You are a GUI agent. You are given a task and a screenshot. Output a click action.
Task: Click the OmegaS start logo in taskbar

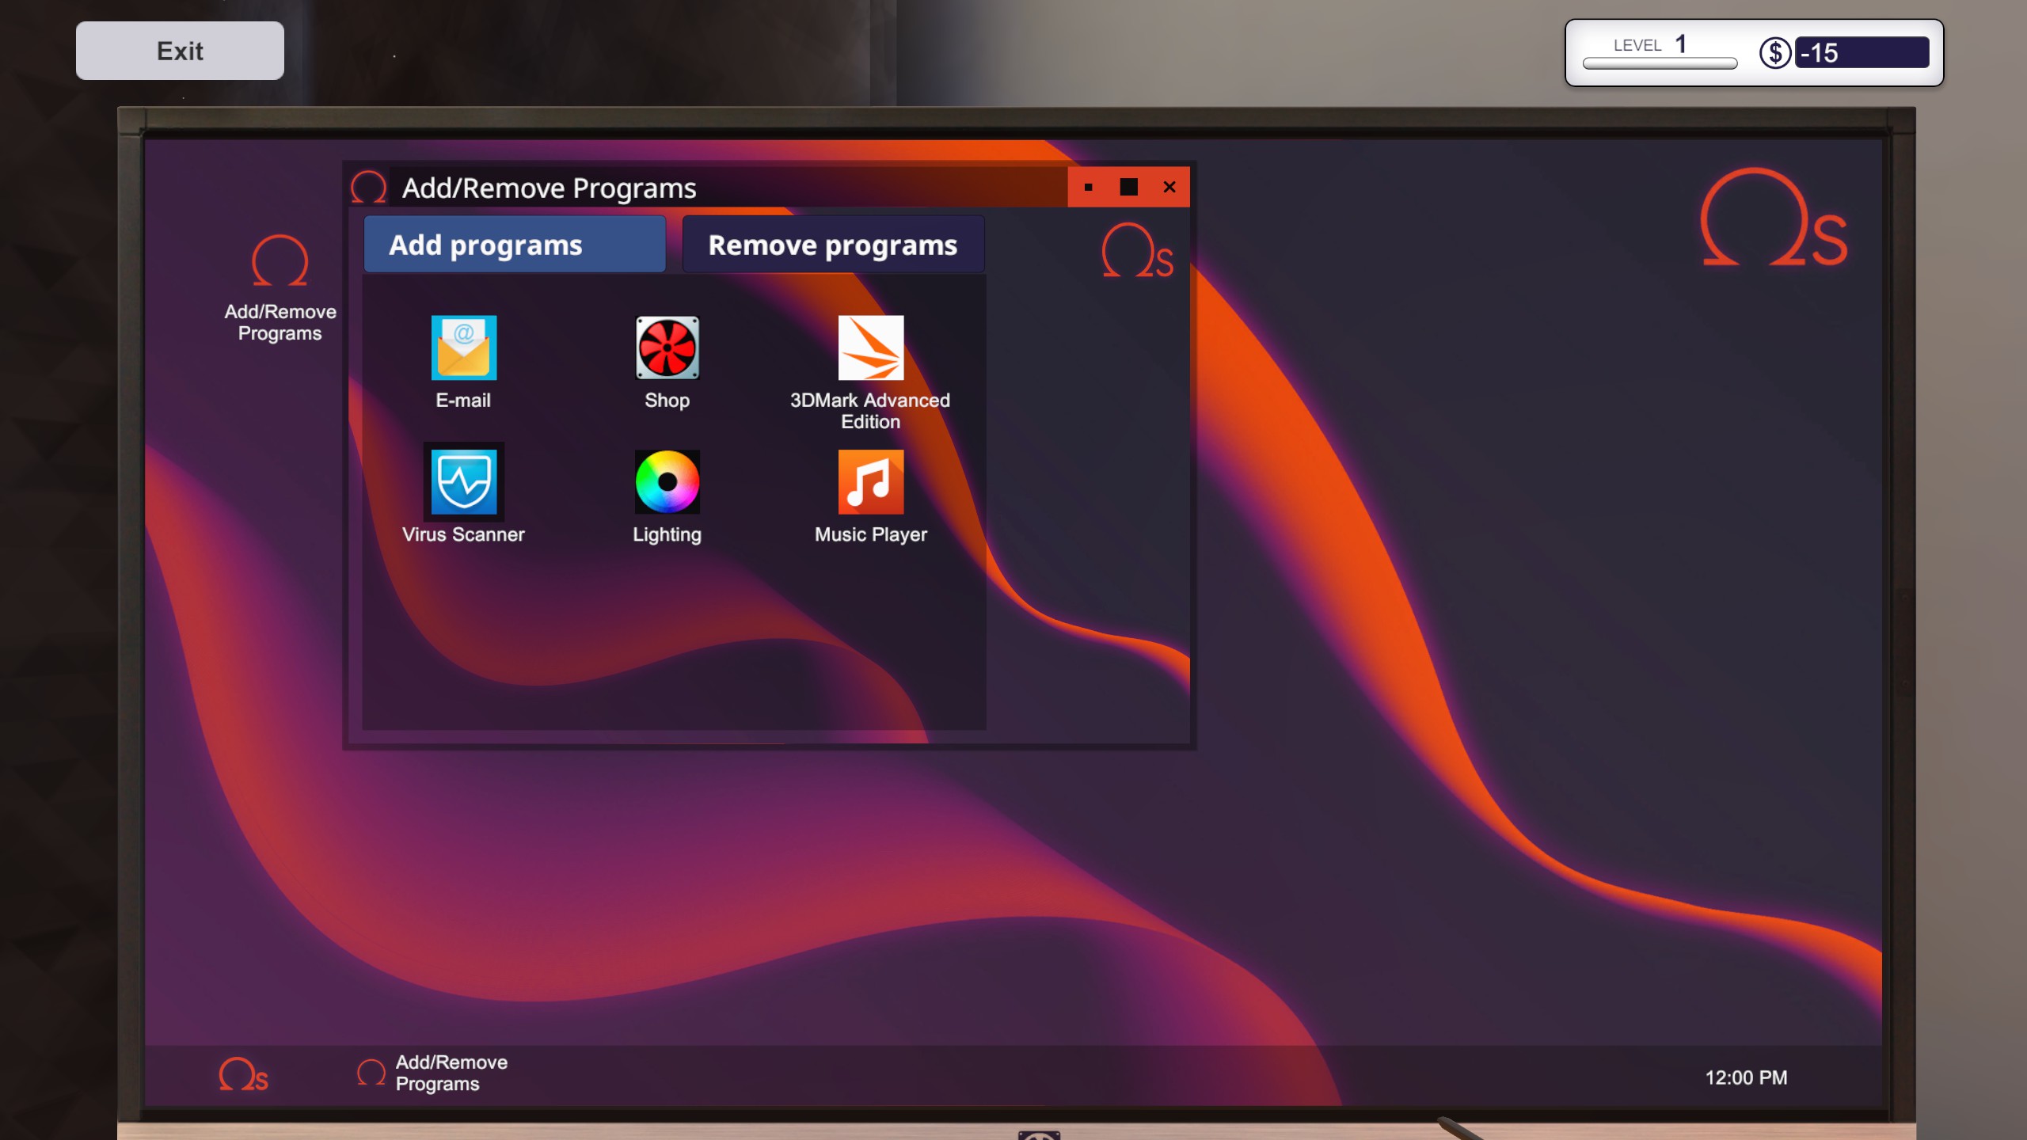point(244,1074)
